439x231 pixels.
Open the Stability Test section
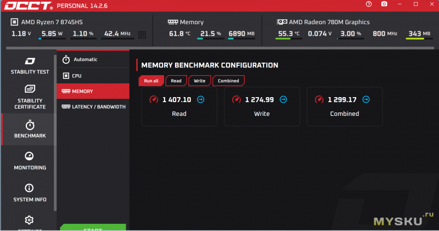30,65
